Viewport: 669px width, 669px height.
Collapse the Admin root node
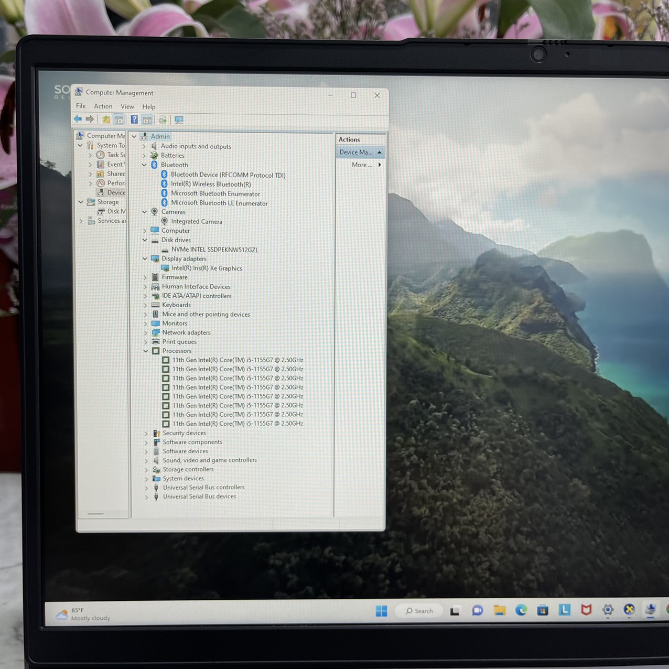[x=134, y=136]
